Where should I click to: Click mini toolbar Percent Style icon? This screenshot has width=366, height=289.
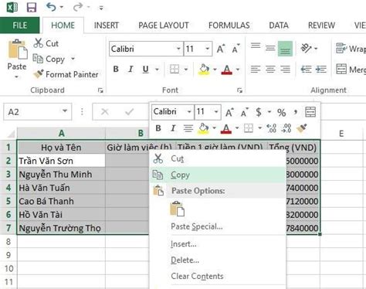coord(281,113)
